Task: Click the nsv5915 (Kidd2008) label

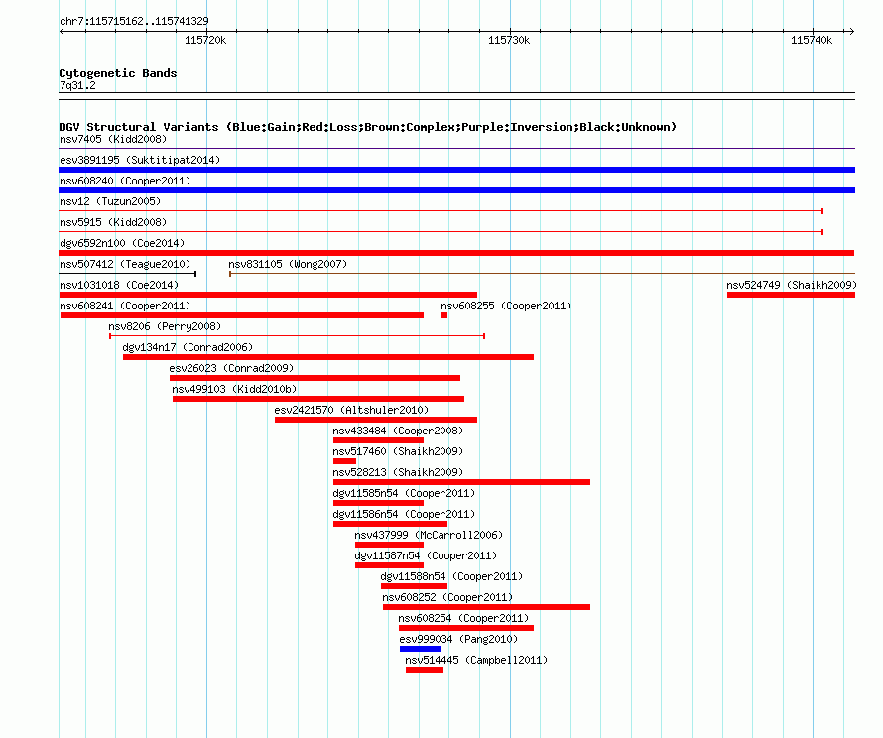Action: (x=113, y=222)
